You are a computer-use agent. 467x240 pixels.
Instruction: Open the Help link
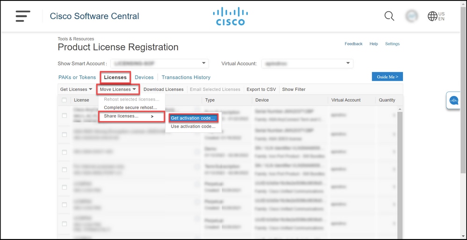(x=374, y=44)
